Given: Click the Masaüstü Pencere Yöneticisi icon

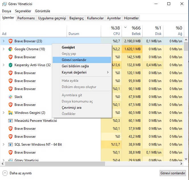Looking at the screenshot, I should tap(11, 121).
